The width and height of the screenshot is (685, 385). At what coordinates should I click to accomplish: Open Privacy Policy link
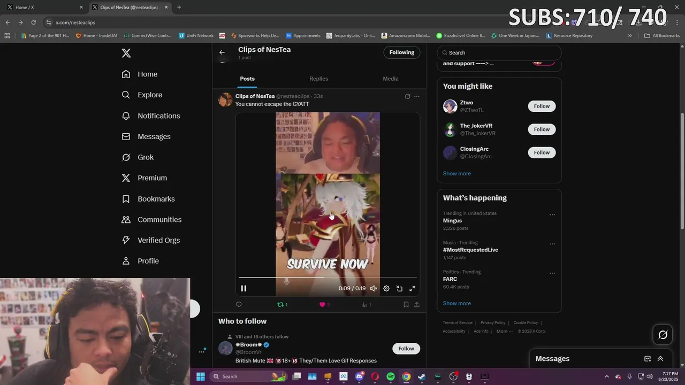493,323
